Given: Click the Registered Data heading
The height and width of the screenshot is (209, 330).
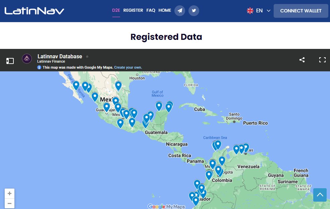Looking at the screenshot, I should [x=166, y=37].
